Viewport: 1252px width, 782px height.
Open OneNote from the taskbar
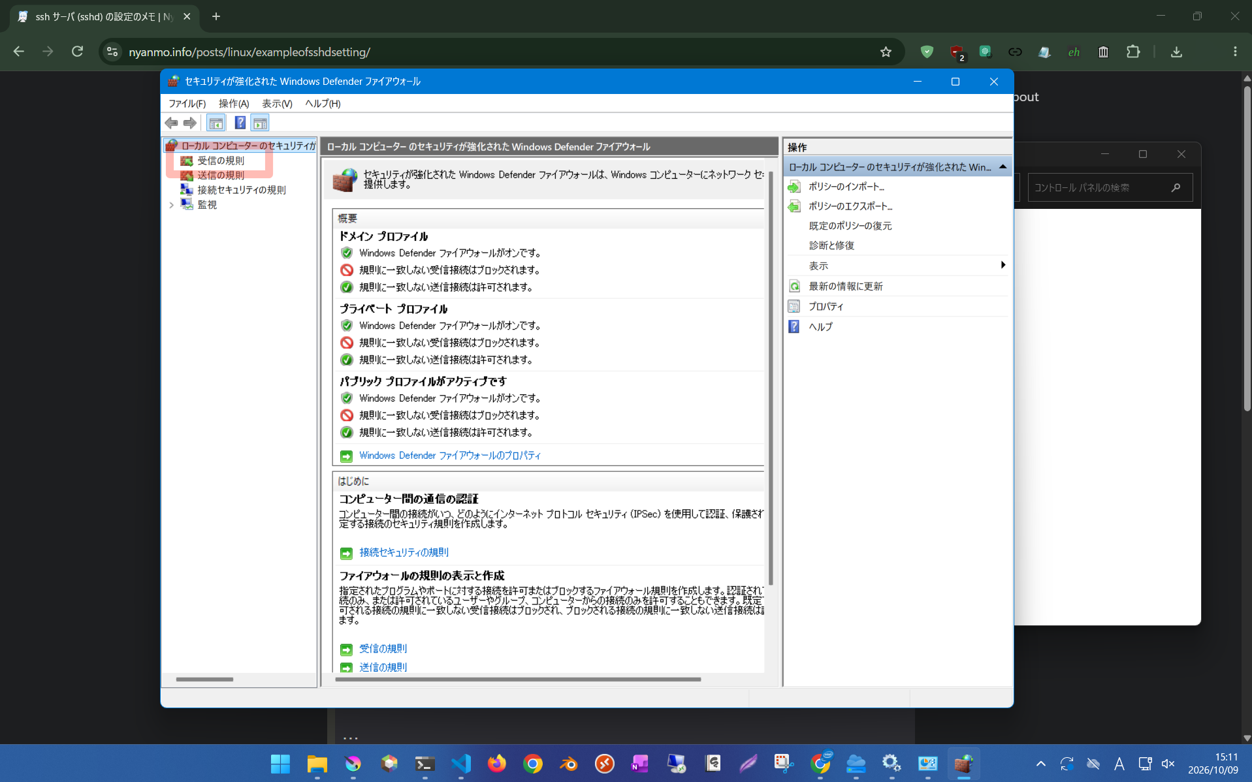640,763
